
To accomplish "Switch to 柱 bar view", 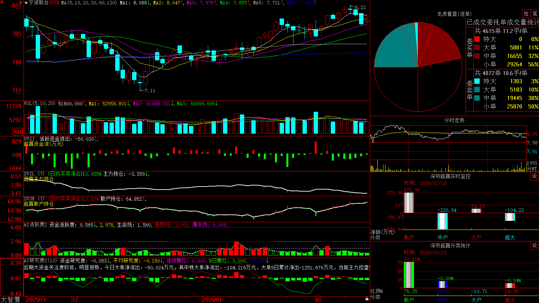I will coord(526,13).
